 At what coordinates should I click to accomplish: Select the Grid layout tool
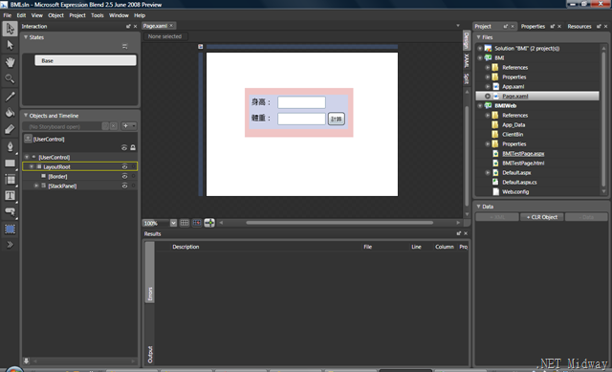(x=10, y=180)
